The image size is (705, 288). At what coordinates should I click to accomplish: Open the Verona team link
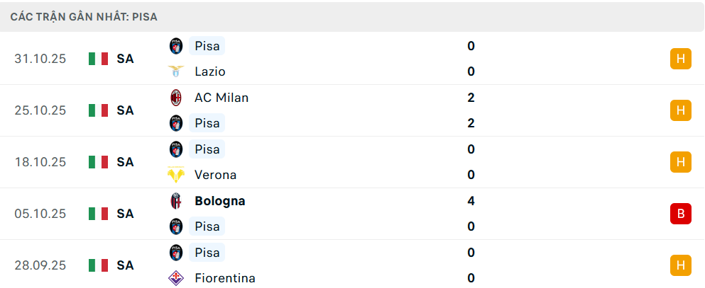tap(215, 175)
